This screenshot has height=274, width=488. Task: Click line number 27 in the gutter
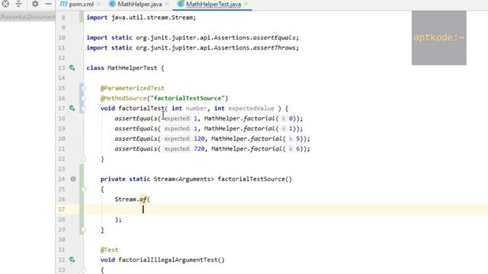click(62, 209)
